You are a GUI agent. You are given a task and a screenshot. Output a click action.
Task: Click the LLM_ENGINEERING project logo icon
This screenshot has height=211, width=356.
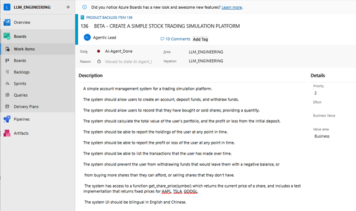[x=7, y=7]
